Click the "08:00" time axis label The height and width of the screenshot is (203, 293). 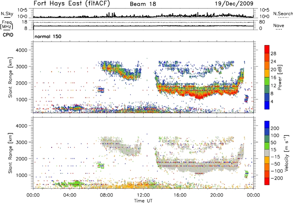(x=107, y=195)
